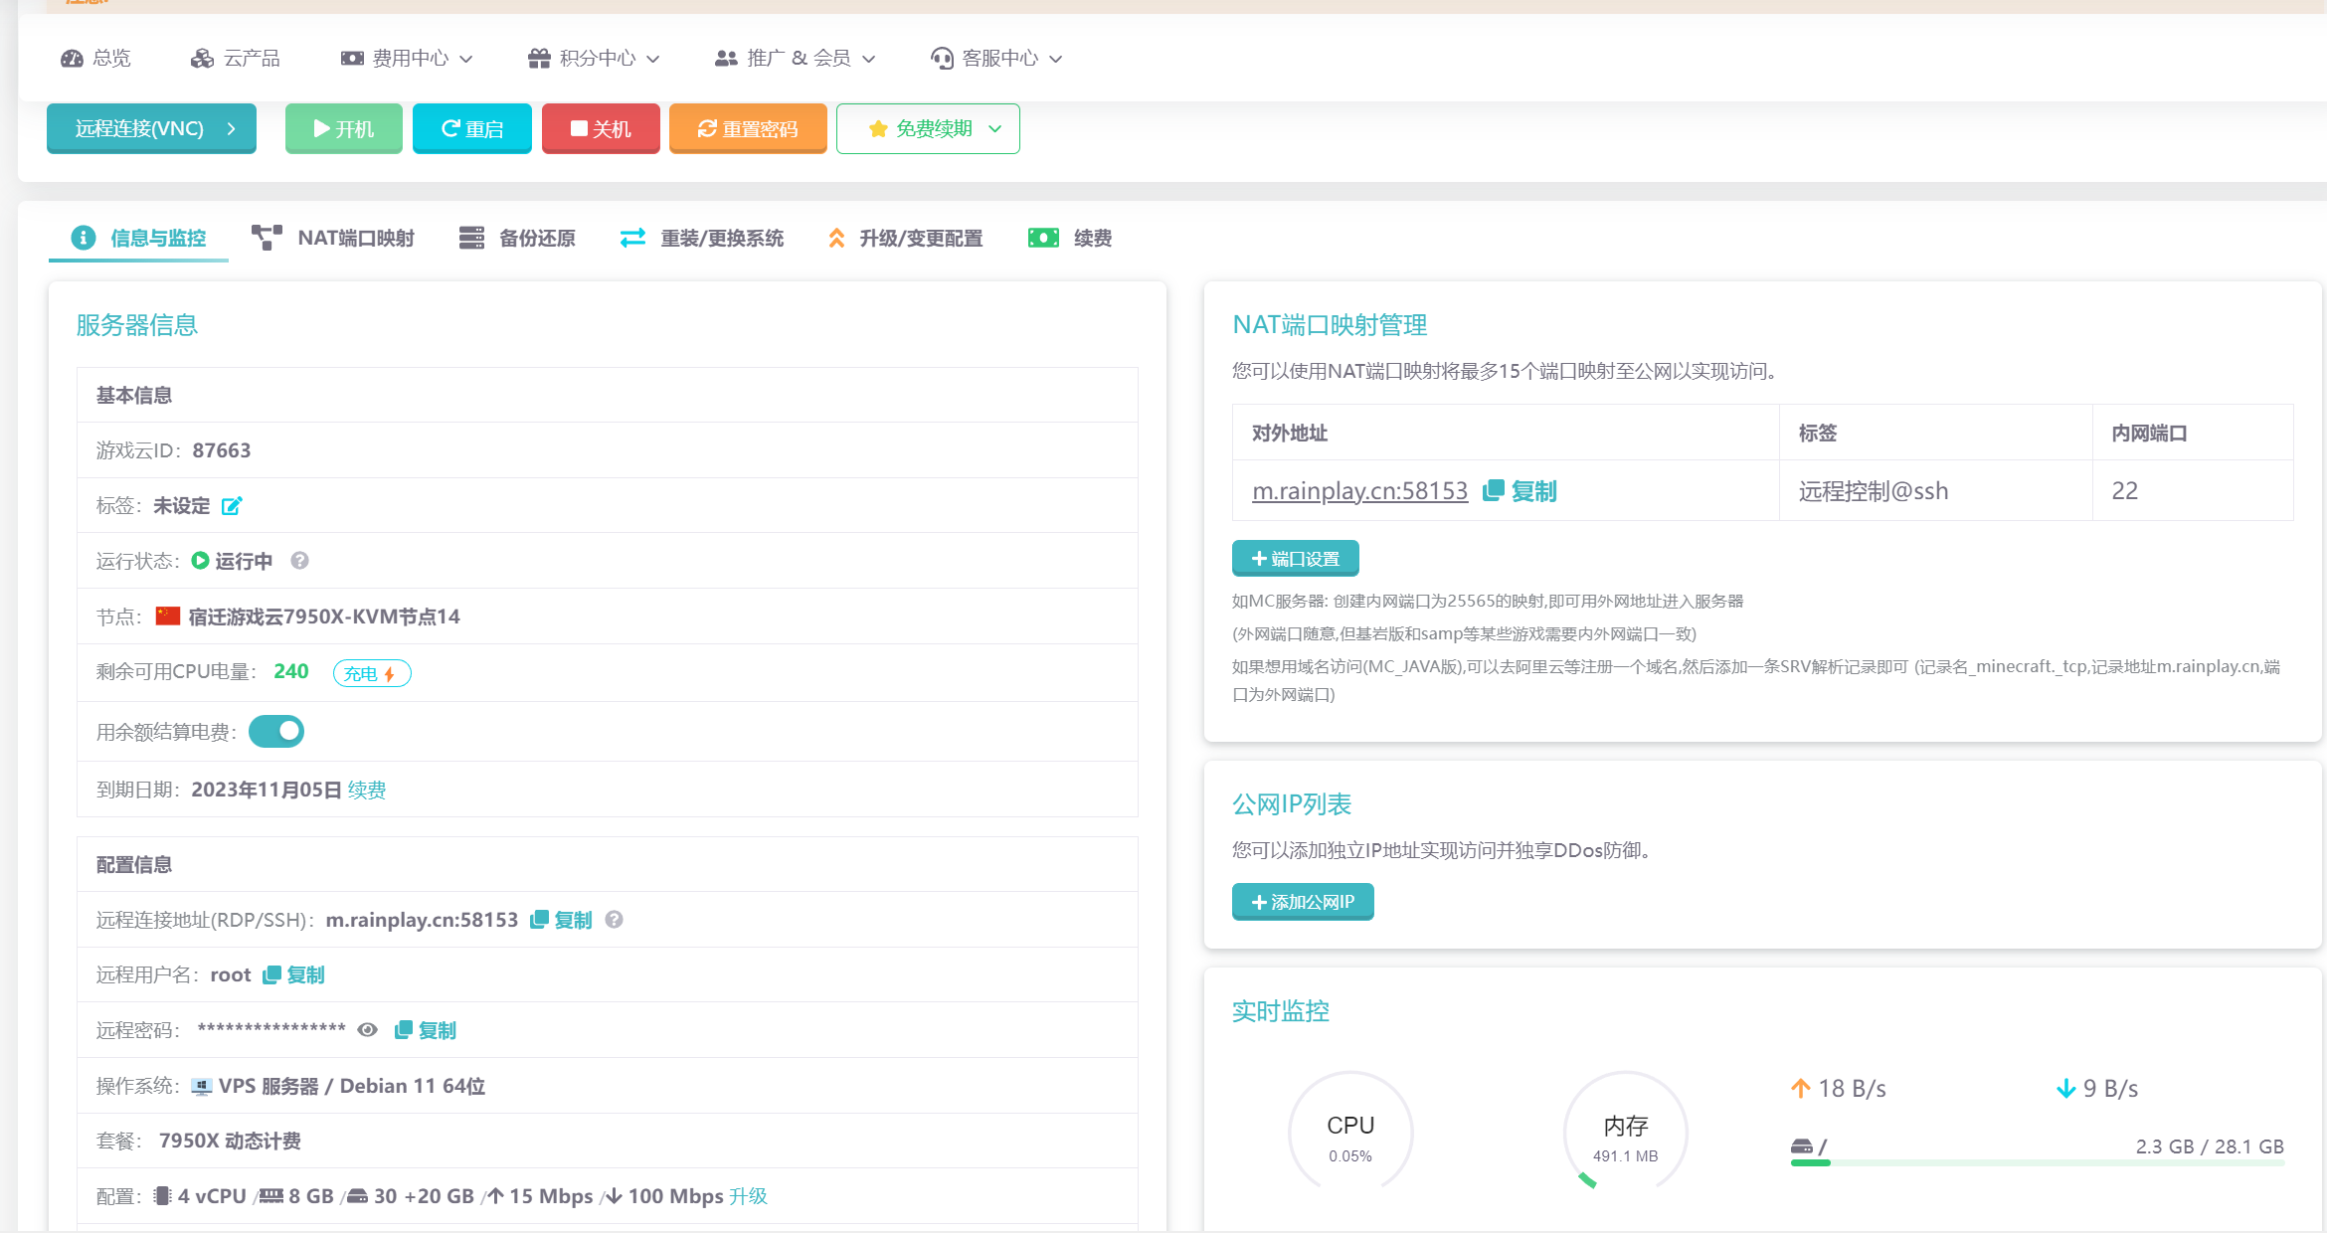Click the add public IP button

click(1303, 902)
